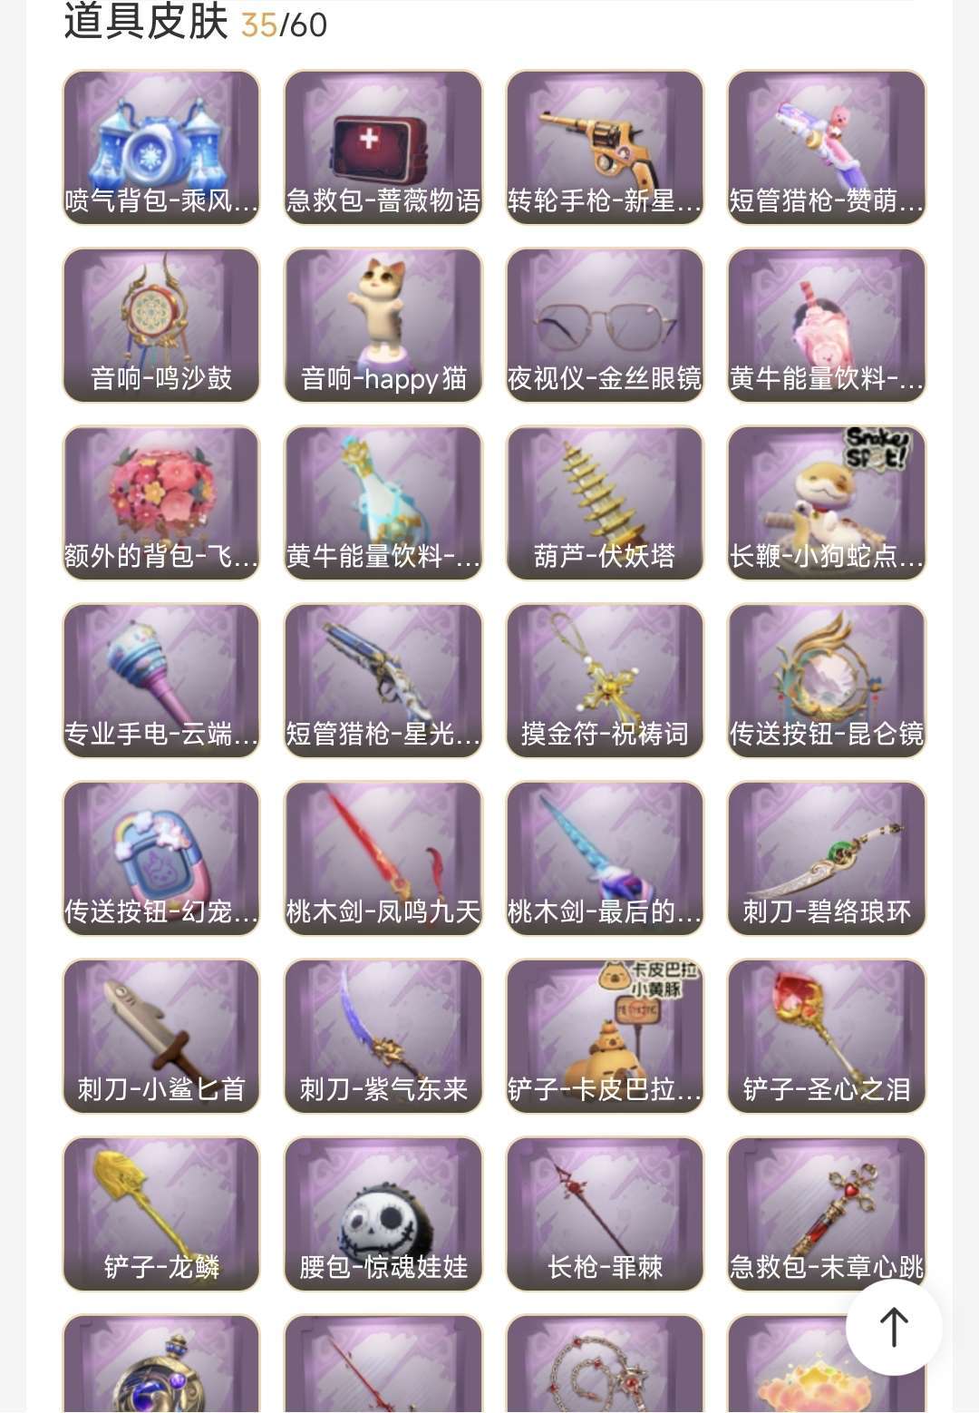Screen dimensions: 979x1413
Task: Click the 刺刀-碧络琅环 dagger skin
Action: point(827,858)
